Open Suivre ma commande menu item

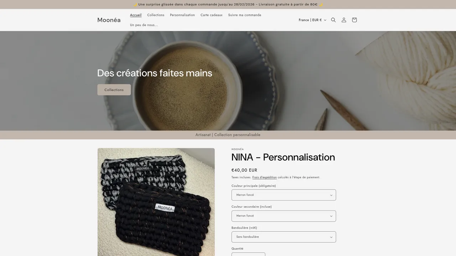245,15
